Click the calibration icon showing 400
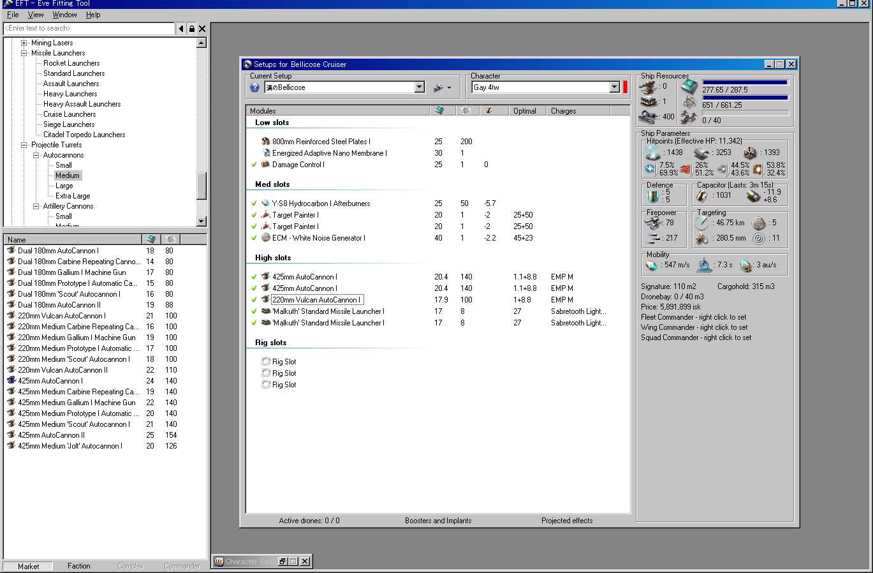Screen dimensions: 873x573 [649, 117]
